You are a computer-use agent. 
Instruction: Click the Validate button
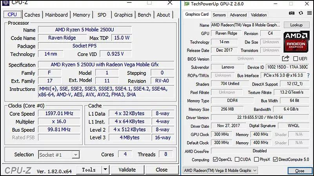[127, 170]
